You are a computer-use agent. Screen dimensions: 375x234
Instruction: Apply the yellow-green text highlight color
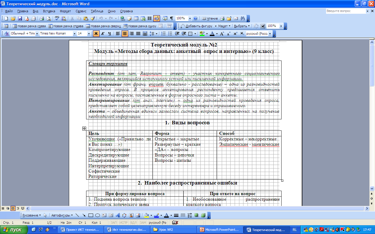(202, 34)
